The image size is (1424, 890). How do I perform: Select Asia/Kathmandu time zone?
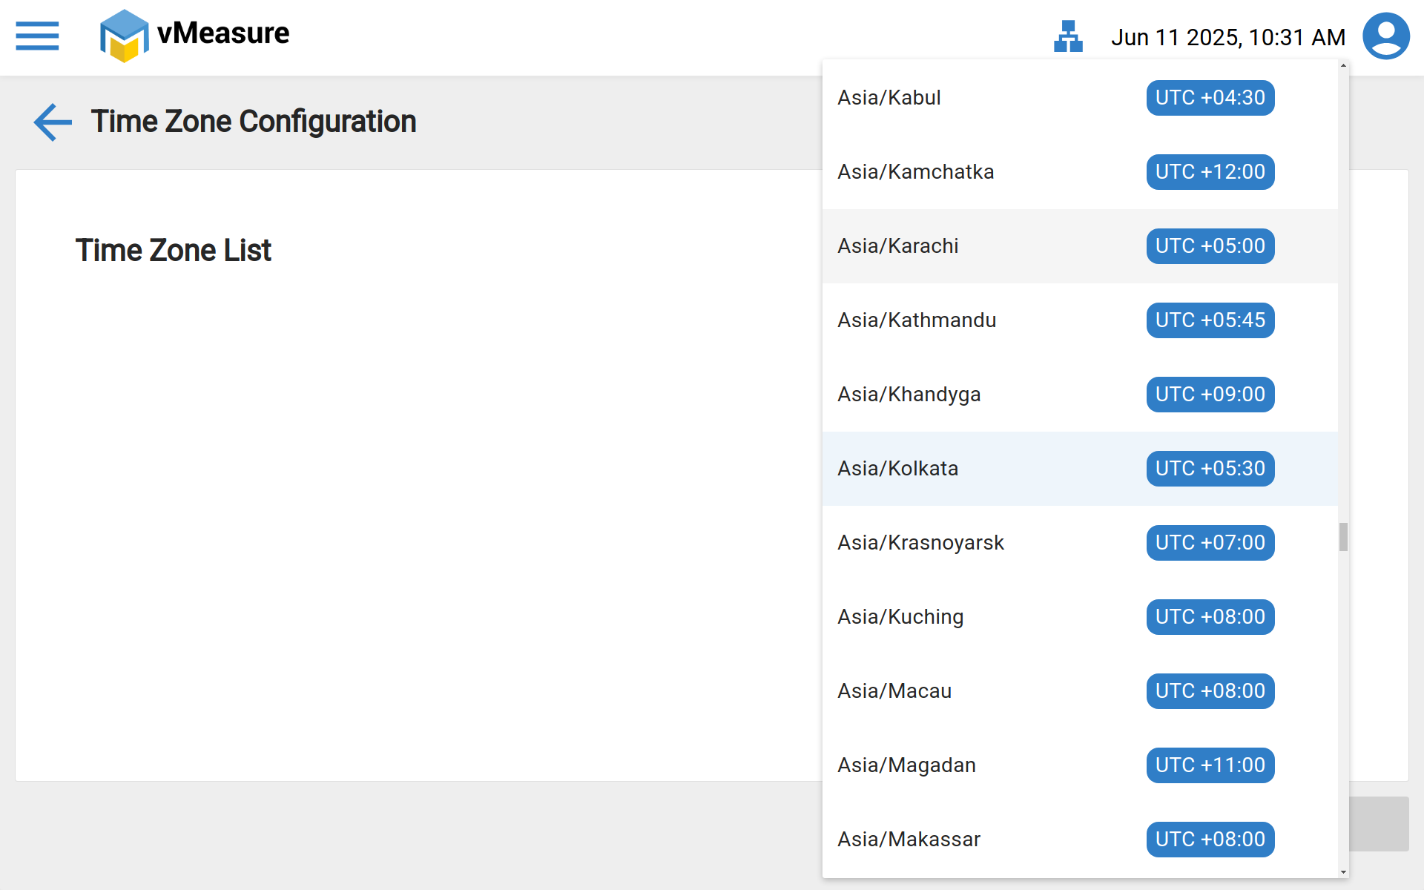pos(917,320)
